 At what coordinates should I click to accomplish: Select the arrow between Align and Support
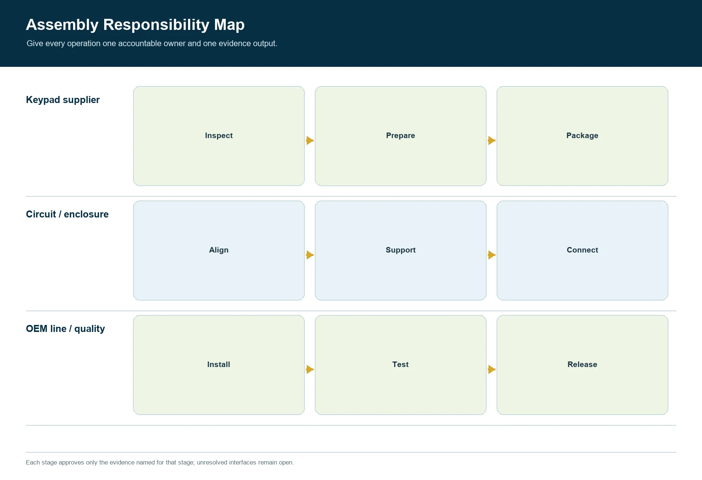click(x=310, y=255)
